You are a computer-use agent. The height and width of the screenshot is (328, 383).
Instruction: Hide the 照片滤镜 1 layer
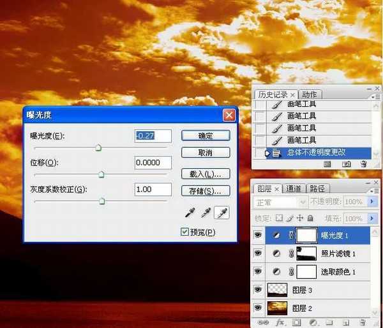(x=259, y=253)
